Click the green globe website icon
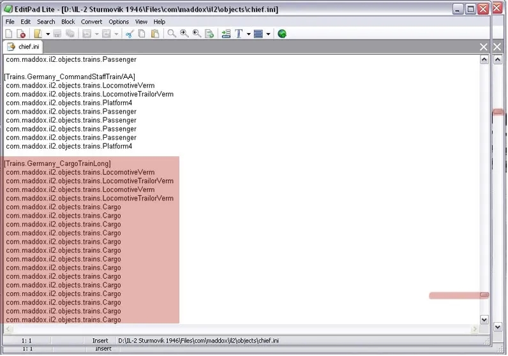 point(282,34)
